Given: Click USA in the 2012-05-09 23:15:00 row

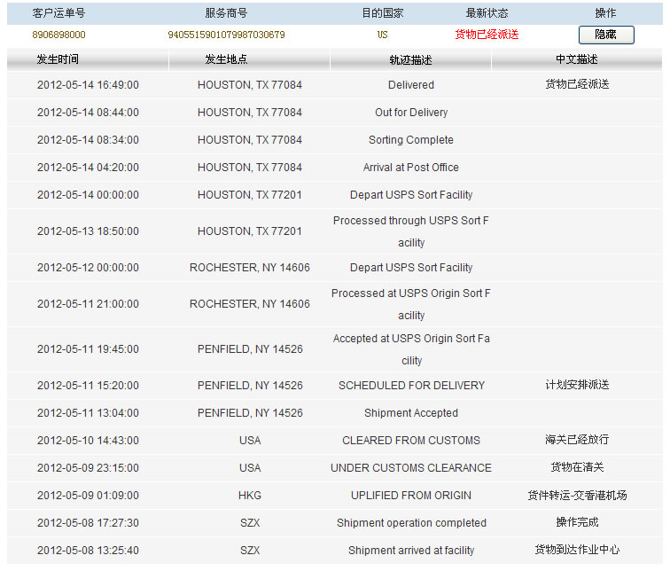Looking at the screenshot, I should click(250, 468).
